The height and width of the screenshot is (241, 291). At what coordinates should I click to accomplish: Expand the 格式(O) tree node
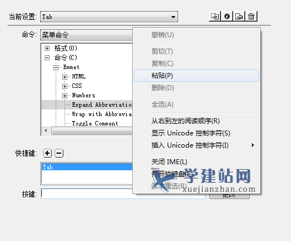[47, 49]
